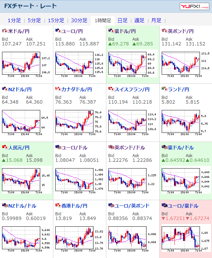
Task: Switch to the 5分足 timeframe tab
Action: click(34, 21)
